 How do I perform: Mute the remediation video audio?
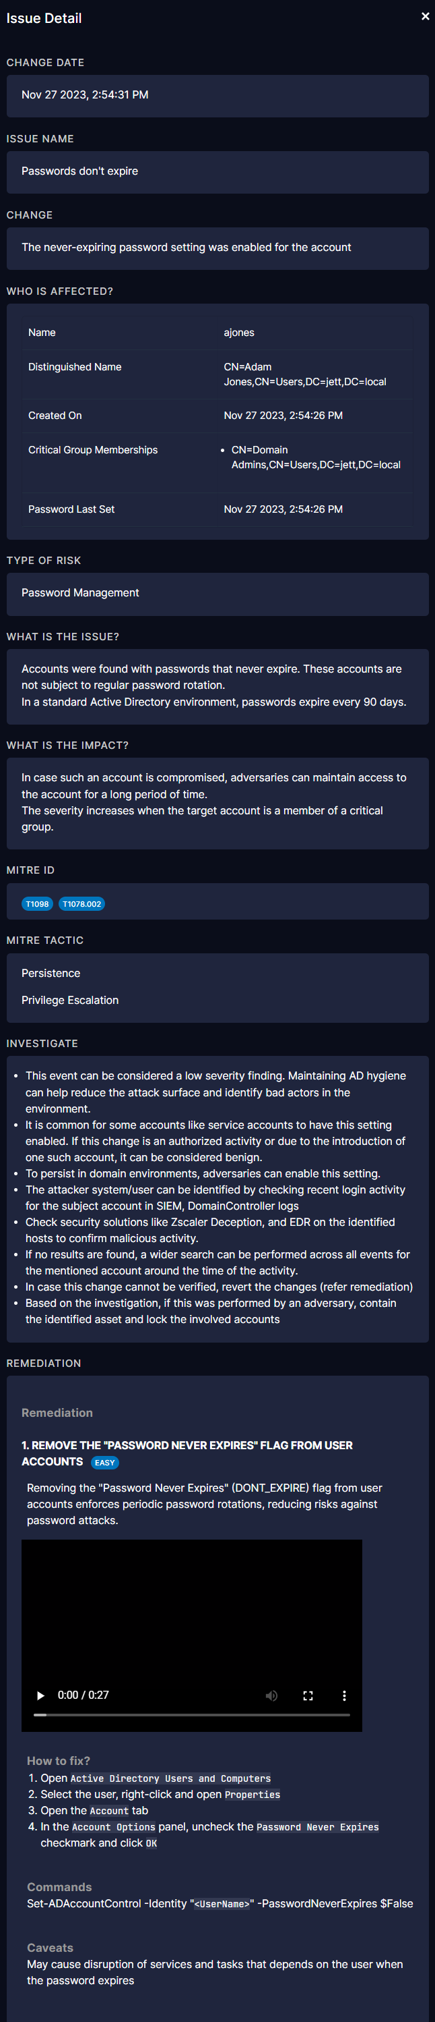click(x=271, y=1695)
